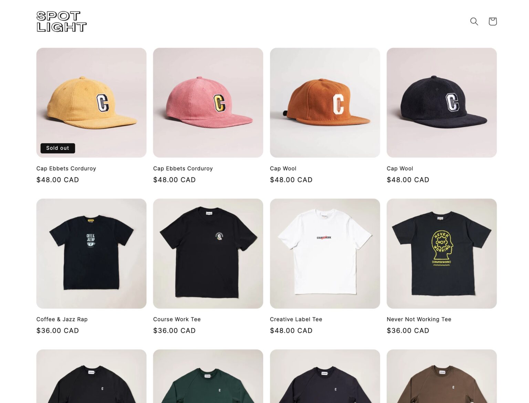Viewport: 529px width, 403px height.
Task: Select the green sweatshirt product image
Action: click(208, 376)
